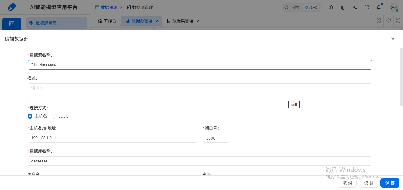The image size is (403, 190).
Task: Enter fullscreen via the header icon
Action: 367,7
